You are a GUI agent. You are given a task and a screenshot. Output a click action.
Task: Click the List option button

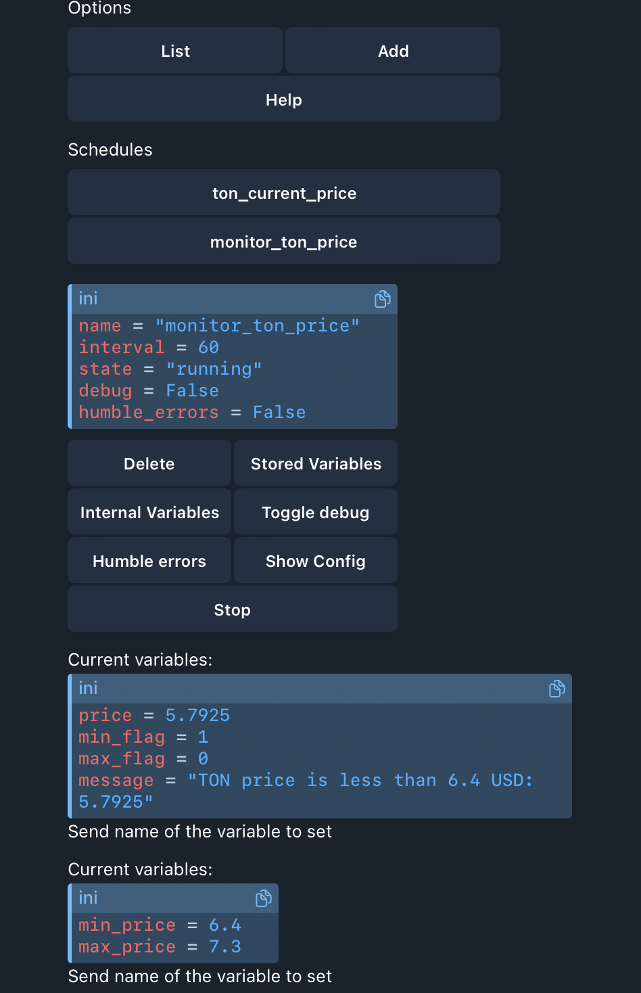[175, 51]
